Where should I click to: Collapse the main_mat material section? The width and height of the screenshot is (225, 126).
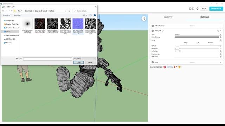(x=221, y=31)
